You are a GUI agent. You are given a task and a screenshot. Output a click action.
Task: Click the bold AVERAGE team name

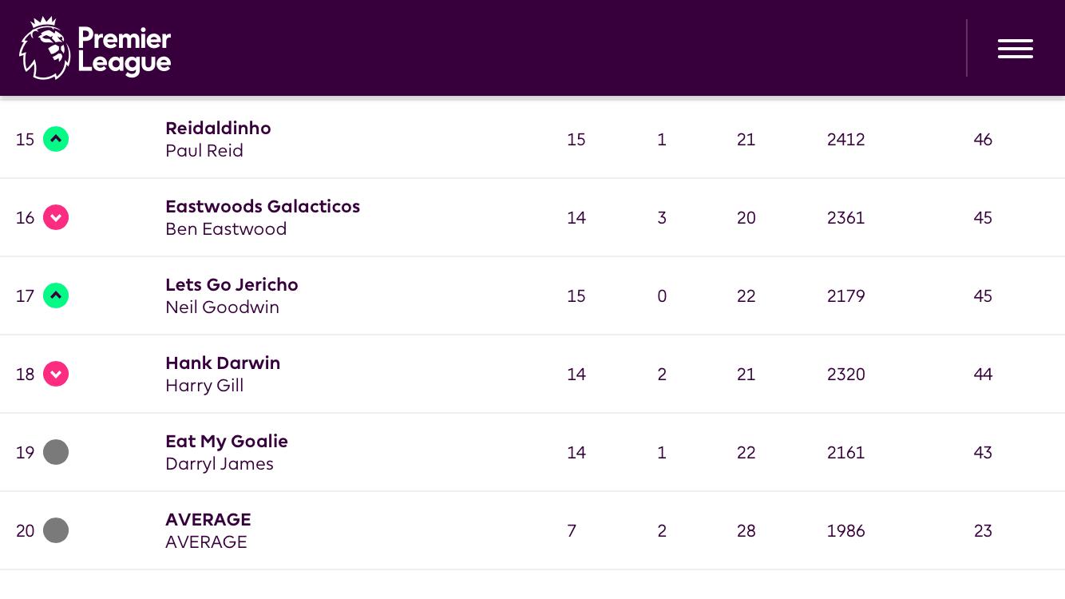click(208, 519)
